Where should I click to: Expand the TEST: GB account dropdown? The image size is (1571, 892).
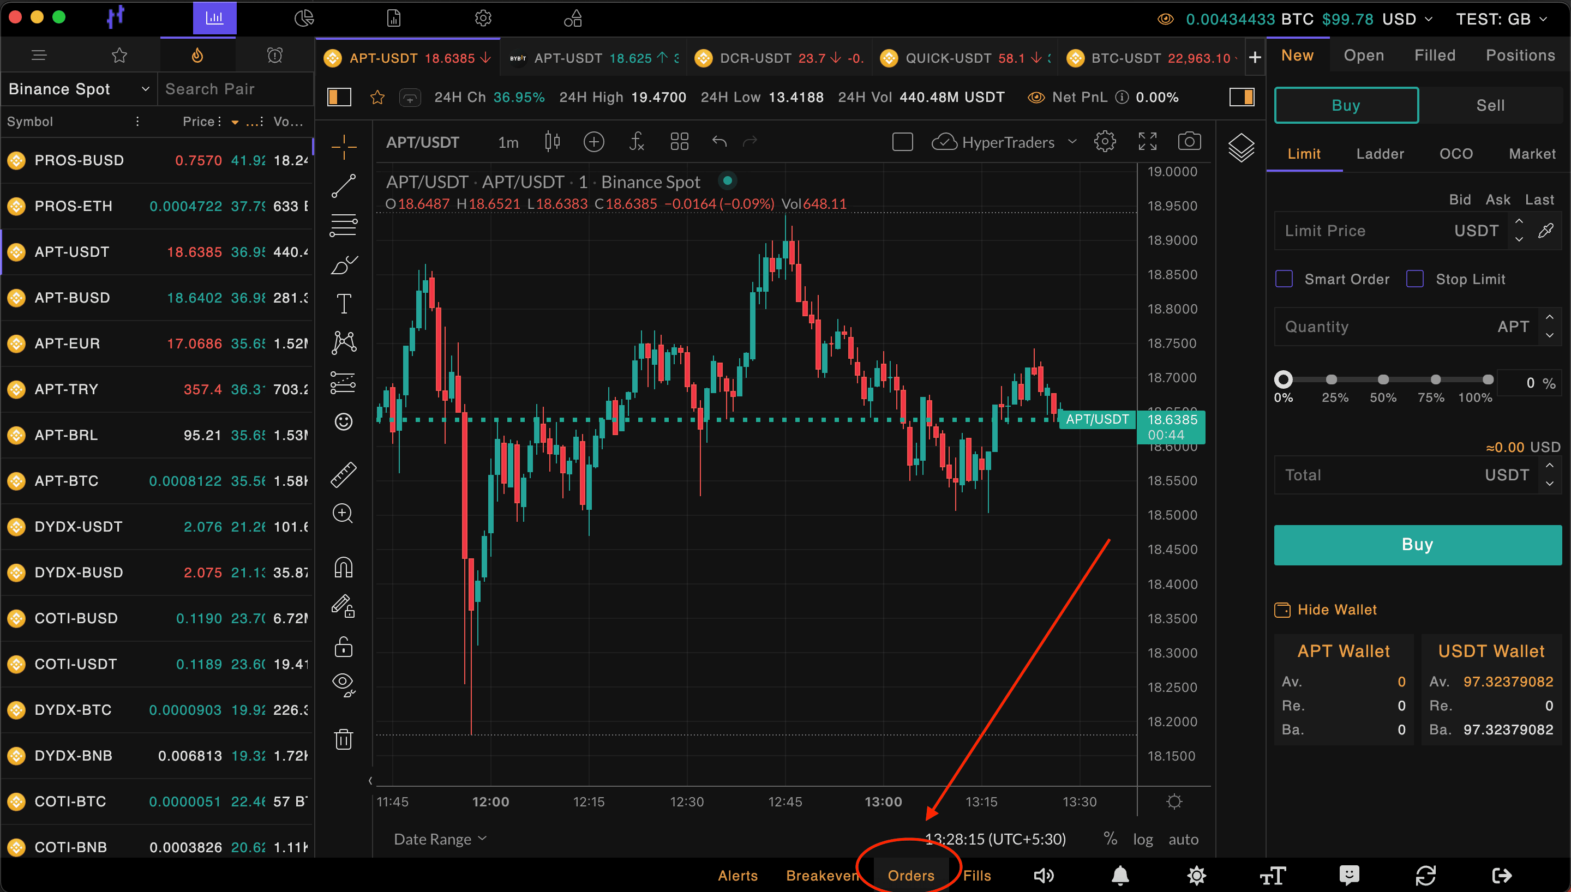point(1501,19)
